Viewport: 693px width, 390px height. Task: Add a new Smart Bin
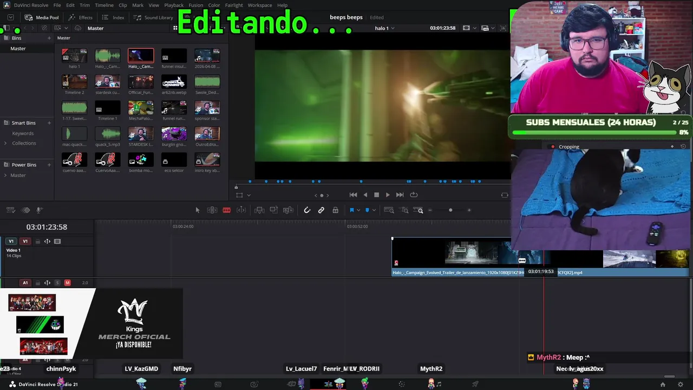(x=49, y=123)
